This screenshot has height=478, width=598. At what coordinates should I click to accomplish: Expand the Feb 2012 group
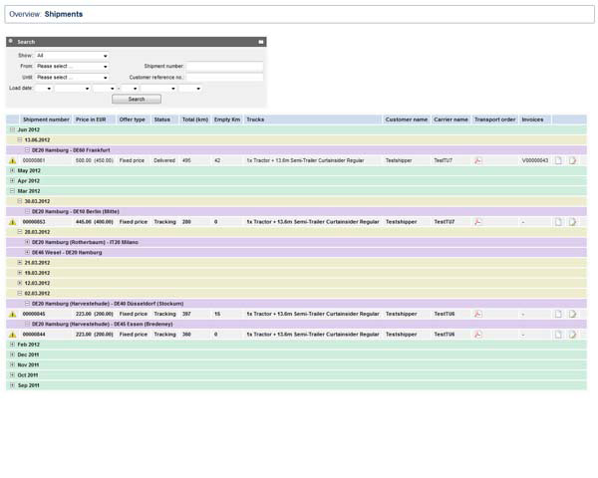tap(13, 345)
